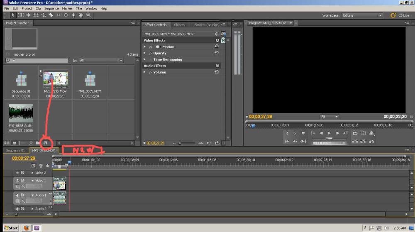The image size is (415, 232).
Task: Open the Fit zoom level dropdown
Action: pyautogui.click(x=329, y=117)
